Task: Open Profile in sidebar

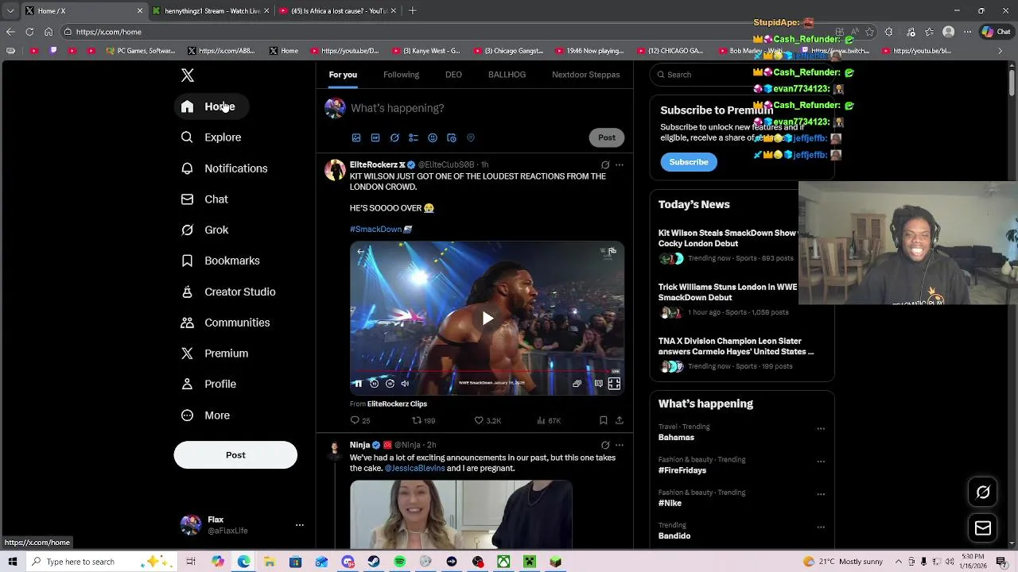Action: [208, 384]
